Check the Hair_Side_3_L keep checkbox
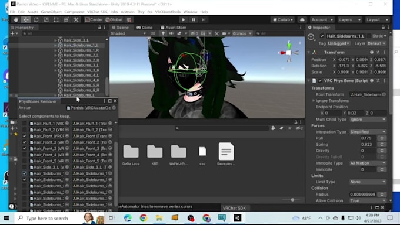The image size is (400, 225). tap(24, 167)
